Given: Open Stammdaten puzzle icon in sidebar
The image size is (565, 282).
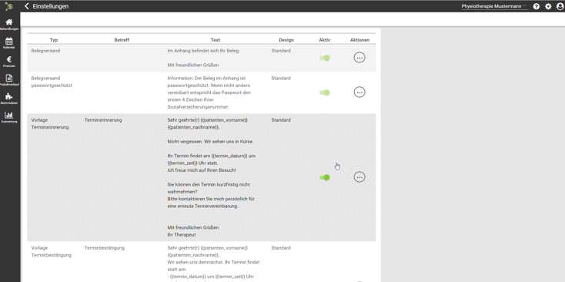Looking at the screenshot, I should coord(9,98).
